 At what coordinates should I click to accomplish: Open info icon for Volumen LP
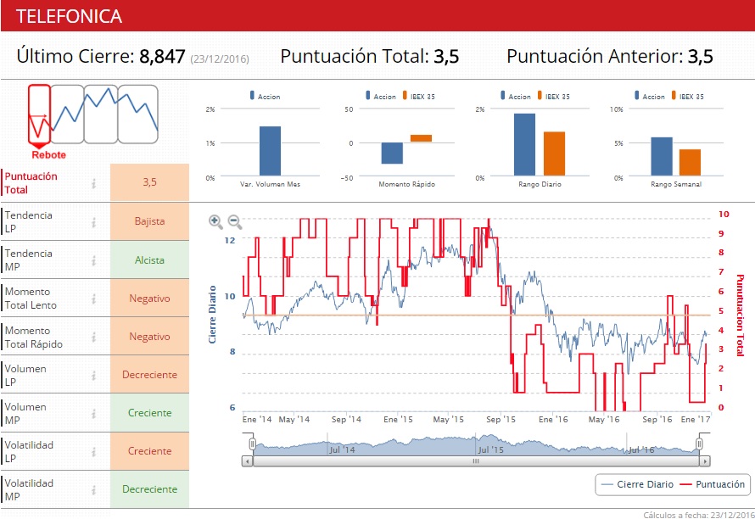94,375
